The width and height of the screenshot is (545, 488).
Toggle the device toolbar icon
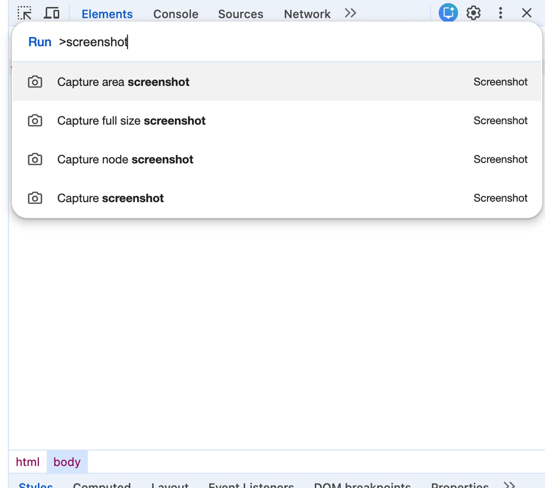(x=52, y=13)
